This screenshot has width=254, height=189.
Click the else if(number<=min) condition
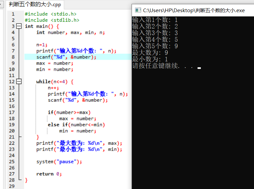(x=76, y=125)
